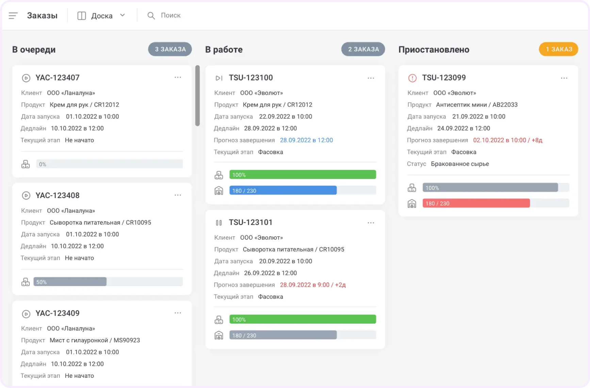The height and width of the screenshot is (388, 590).
Task: Open more options for YAC-123407
Action: click(x=178, y=77)
